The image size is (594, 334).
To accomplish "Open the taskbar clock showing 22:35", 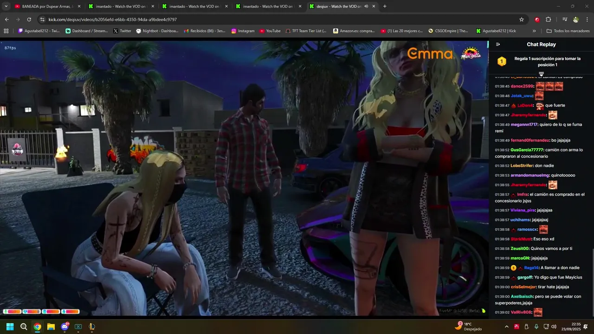I will click(571, 327).
